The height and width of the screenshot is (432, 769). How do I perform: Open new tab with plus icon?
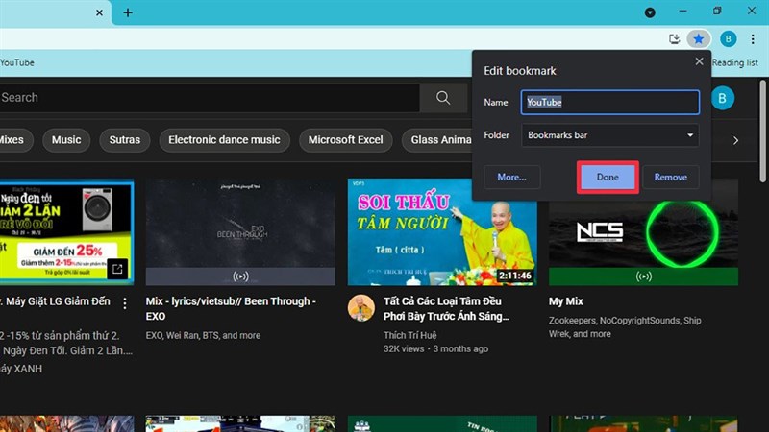point(128,12)
